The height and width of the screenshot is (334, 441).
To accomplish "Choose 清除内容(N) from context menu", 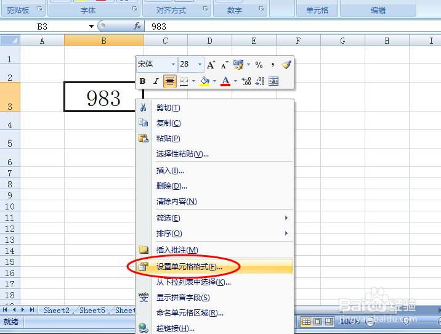I will tap(214, 201).
